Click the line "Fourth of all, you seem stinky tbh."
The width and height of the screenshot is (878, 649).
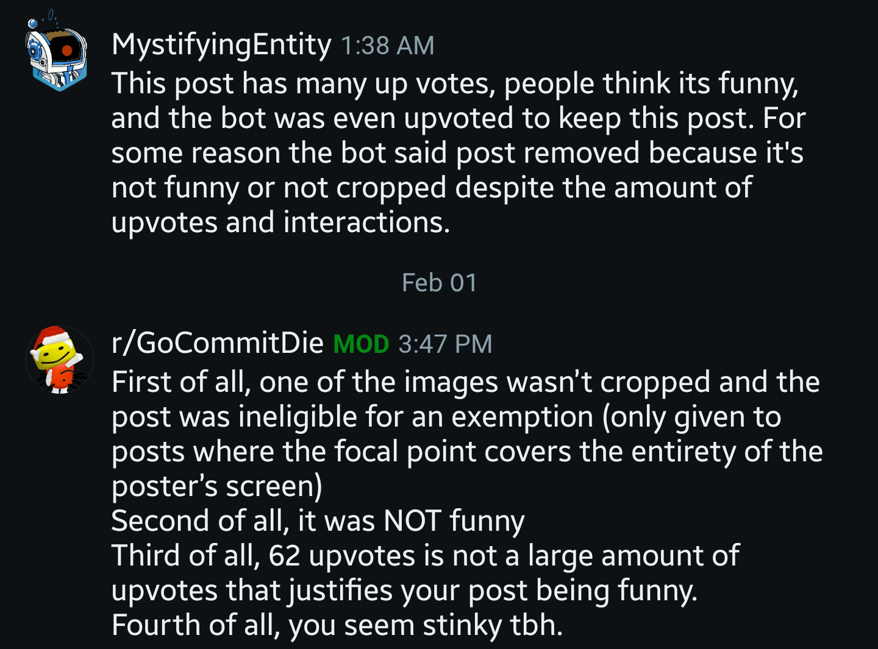click(337, 625)
